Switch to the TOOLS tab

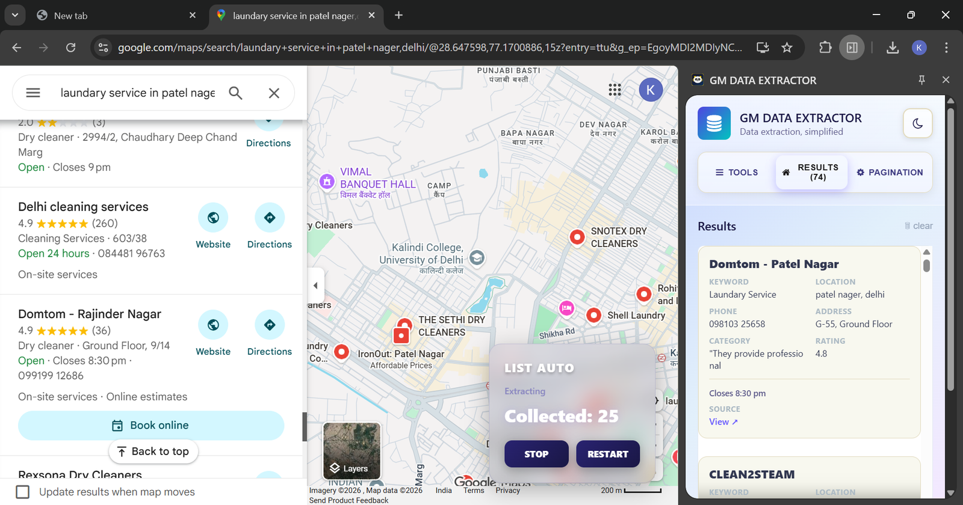point(737,173)
